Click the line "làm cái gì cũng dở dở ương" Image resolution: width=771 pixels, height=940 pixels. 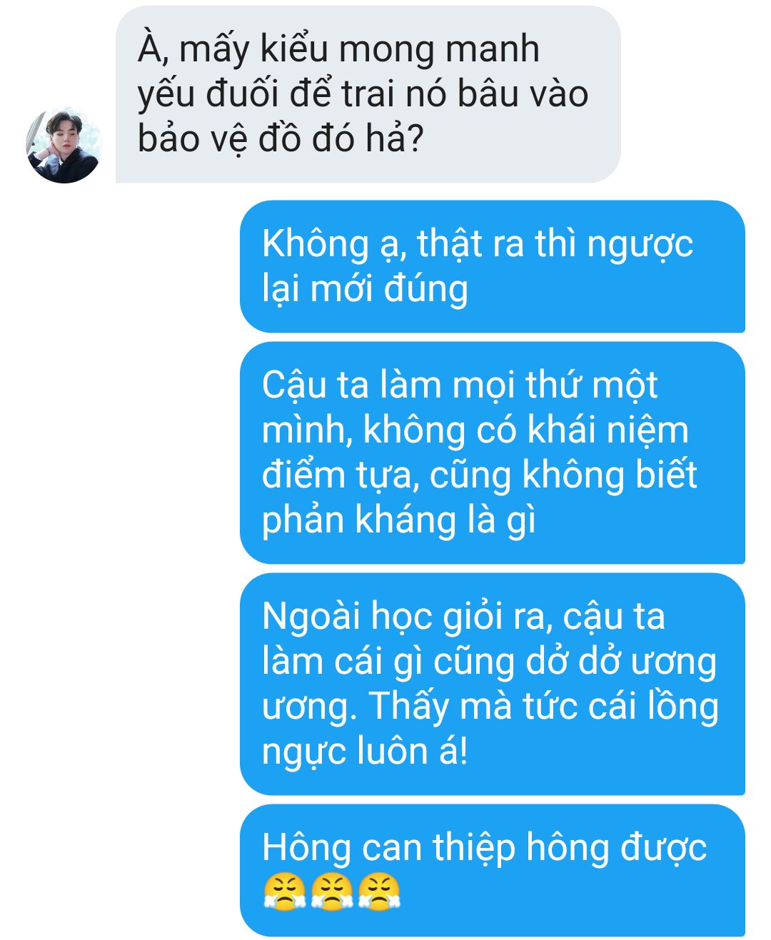pyautogui.click(x=489, y=662)
